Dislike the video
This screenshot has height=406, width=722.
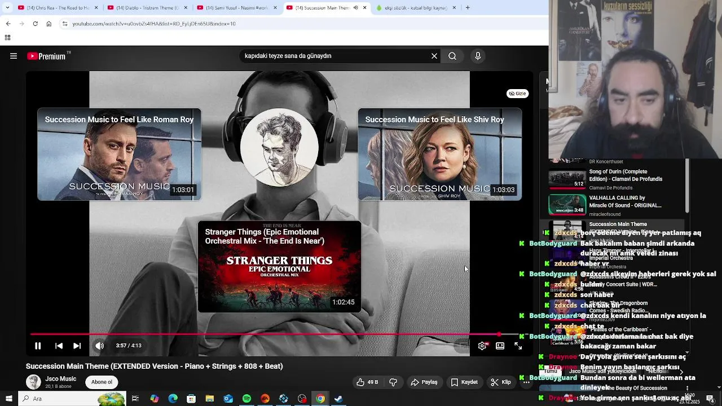point(393,382)
